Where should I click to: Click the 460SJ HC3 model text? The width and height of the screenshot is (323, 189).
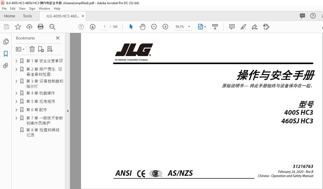pyautogui.click(x=297, y=121)
